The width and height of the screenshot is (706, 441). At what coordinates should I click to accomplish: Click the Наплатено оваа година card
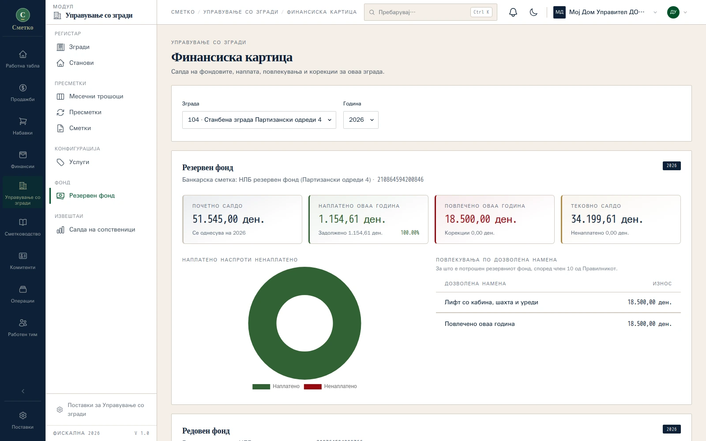[368, 219]
